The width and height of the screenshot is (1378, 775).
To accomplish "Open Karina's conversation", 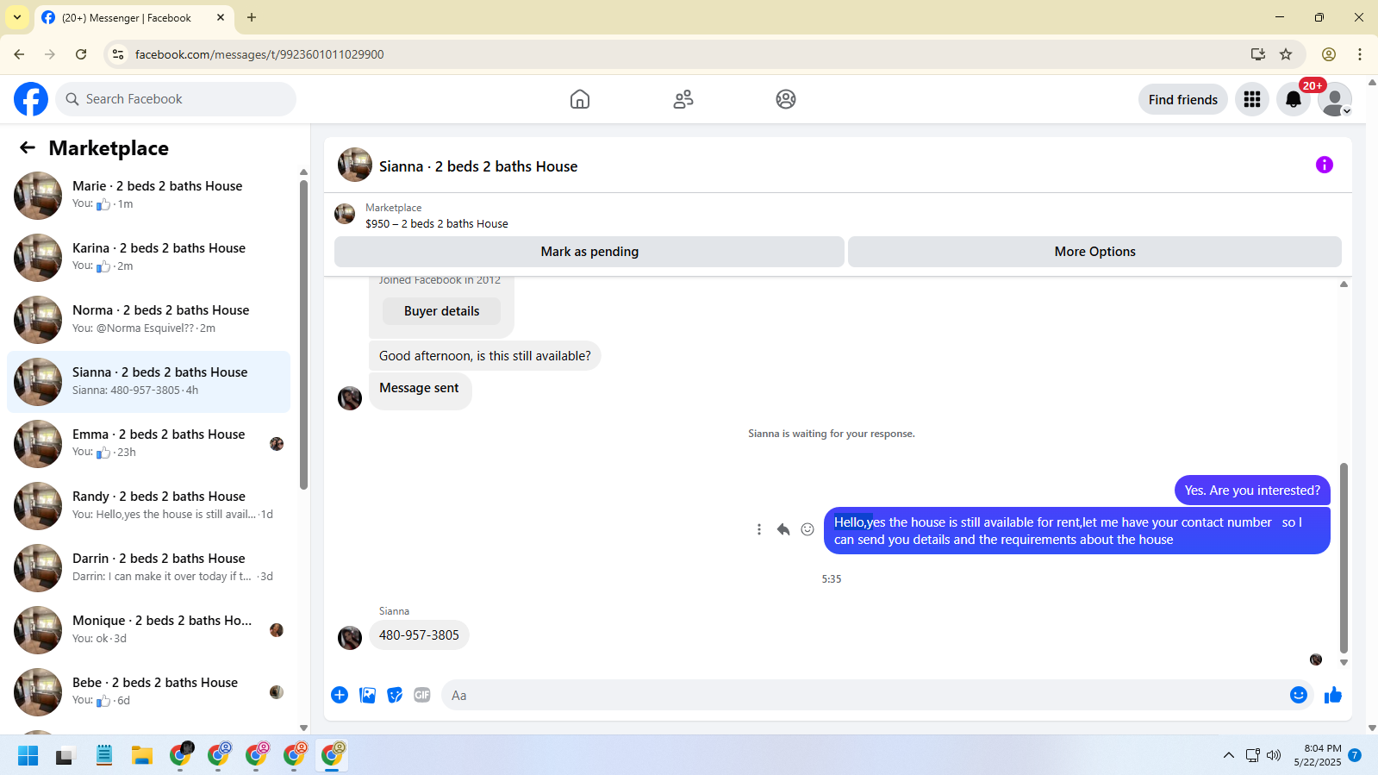I will click(x=149, y=258).
